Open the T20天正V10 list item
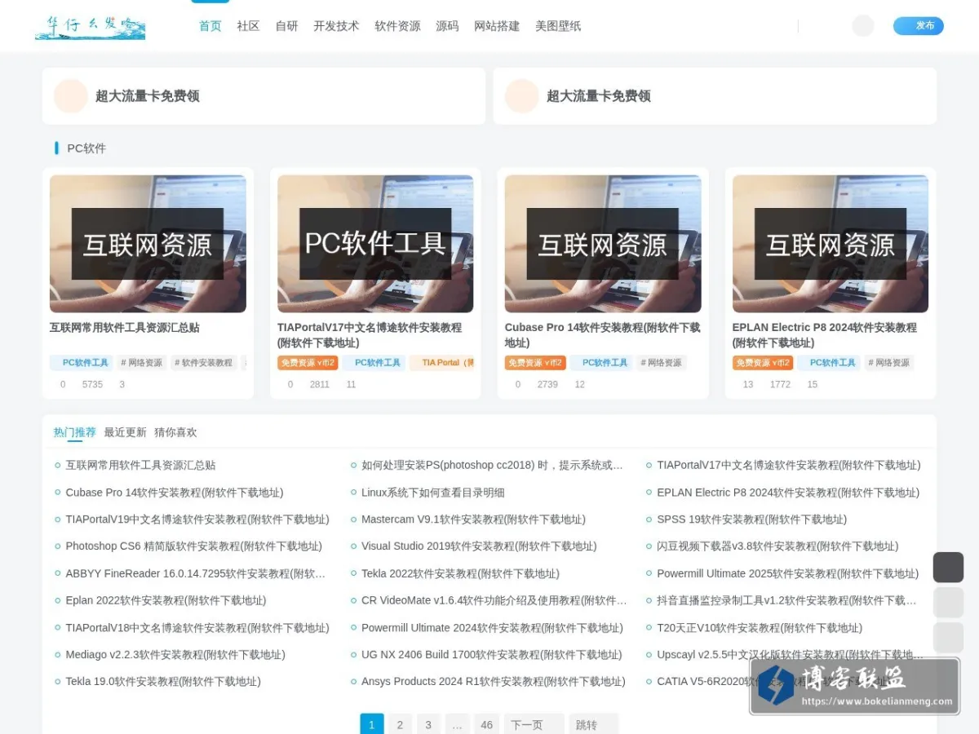This screenshot has height=734, width=979. 760,628
